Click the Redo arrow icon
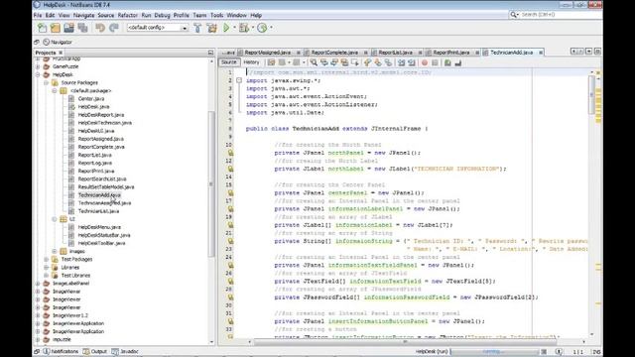Image resolution: width=635 pixels, height=357 pixels. (x=114, y=28)
